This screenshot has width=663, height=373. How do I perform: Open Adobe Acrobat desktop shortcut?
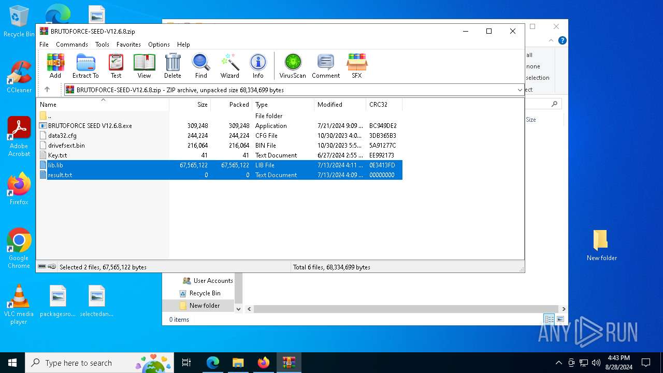pos(19,137)
